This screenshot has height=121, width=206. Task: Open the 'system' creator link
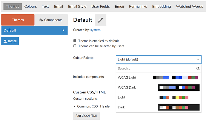click(95, 30)
